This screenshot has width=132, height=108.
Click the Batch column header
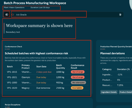pos(10,66)
